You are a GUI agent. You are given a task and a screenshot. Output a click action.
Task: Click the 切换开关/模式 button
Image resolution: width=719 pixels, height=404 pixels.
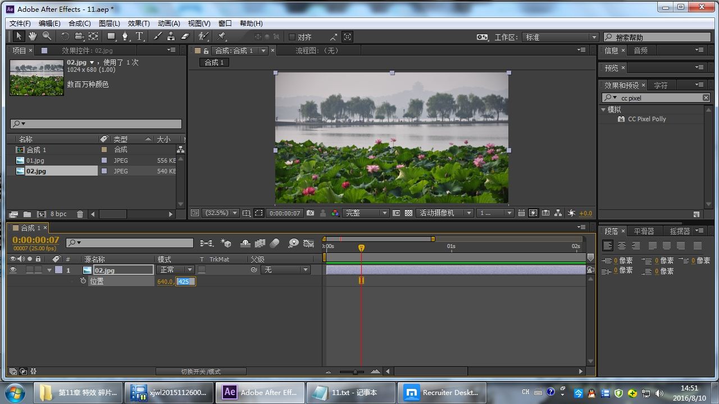201,371
